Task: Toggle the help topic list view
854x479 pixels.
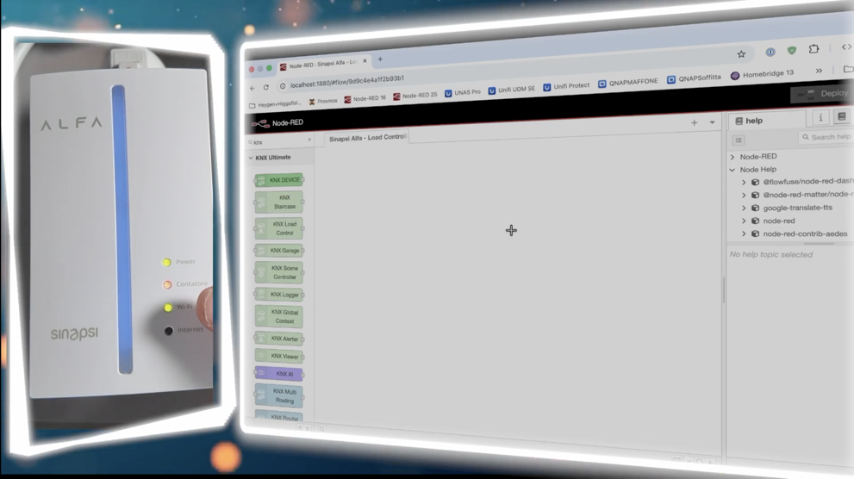Action: coord(739,140)
